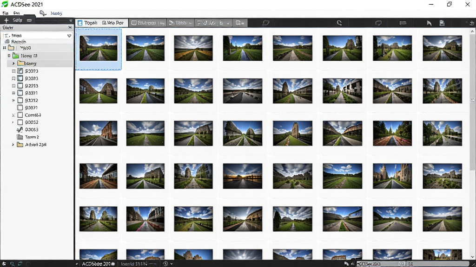This screenshot has width=476, height=267.
Task: Click the small rectangle icon next to the Solg label
Action: [x=29, y=20]
